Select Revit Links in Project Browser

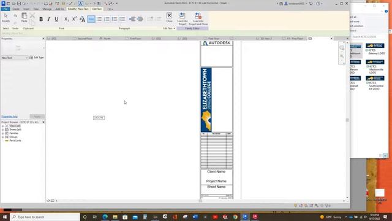[x=15, y=141]
